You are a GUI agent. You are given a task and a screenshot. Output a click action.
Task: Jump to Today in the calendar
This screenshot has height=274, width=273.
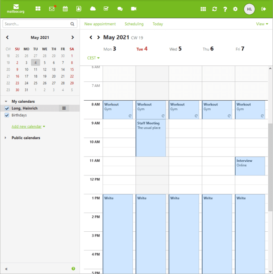158,24
